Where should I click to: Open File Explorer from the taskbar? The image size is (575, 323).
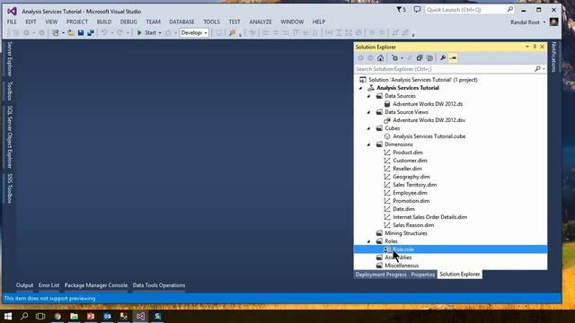point(74,316)
